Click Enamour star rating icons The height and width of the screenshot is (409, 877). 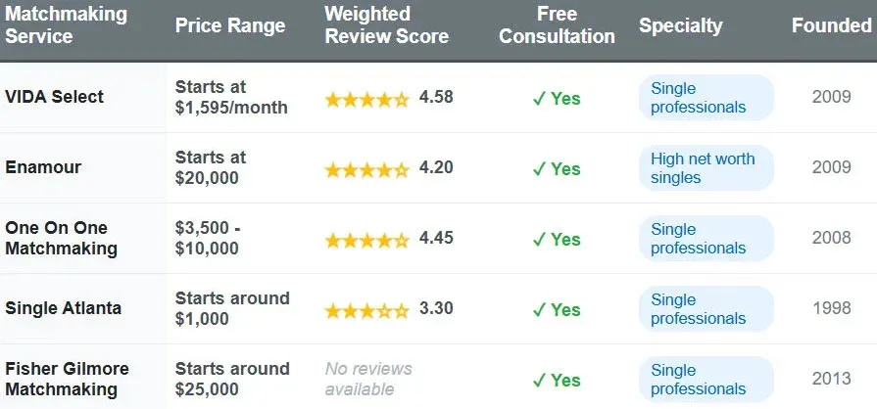point(367,168)
